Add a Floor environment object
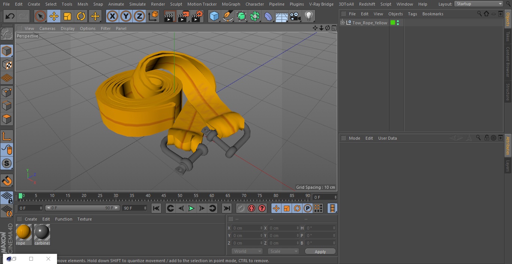 pyautogui.click(x=282, y=16)
